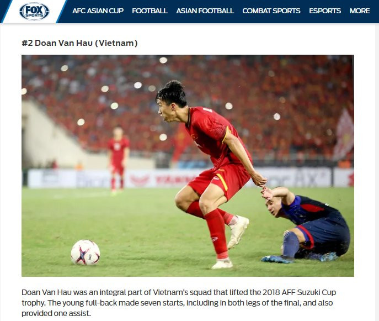Click the 'provided one assist' sentence ending

56,313
